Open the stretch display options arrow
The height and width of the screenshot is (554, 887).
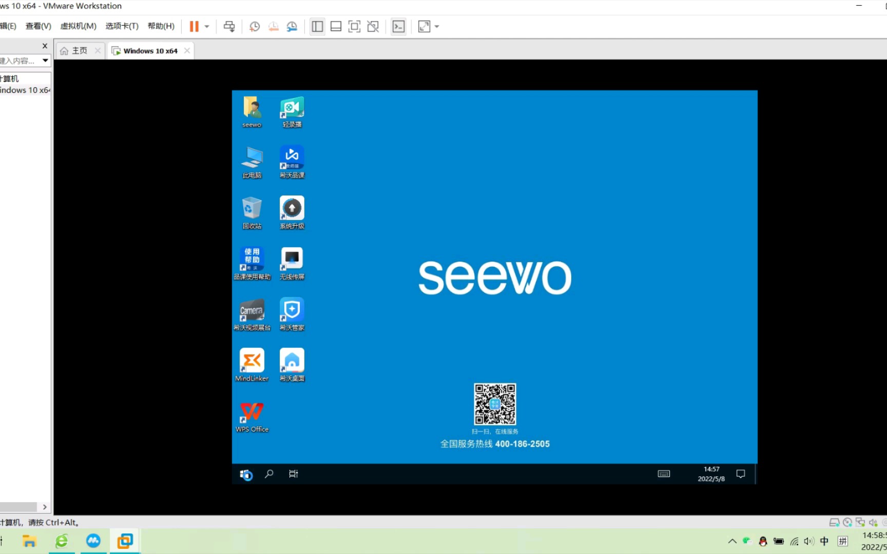[x=437, y=27]
